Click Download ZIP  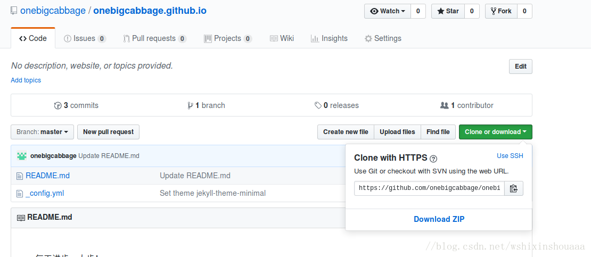coord(439,219)
